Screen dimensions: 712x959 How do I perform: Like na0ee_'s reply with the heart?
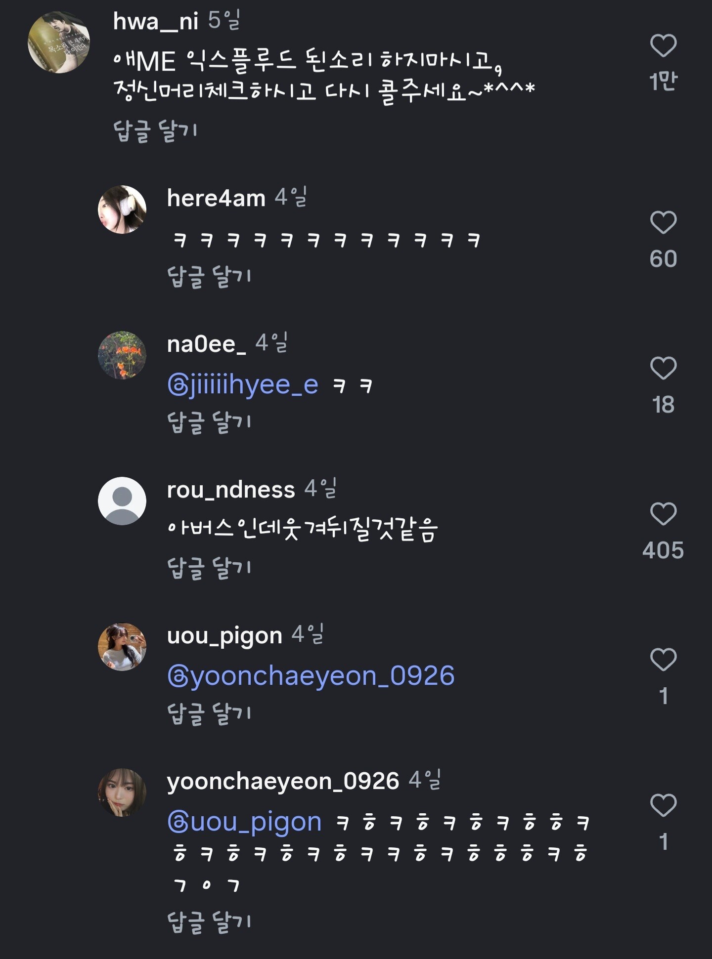click(x=663, y=368)
